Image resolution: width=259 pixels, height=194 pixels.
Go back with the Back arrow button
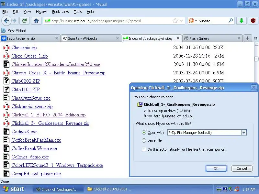(6, 21)
